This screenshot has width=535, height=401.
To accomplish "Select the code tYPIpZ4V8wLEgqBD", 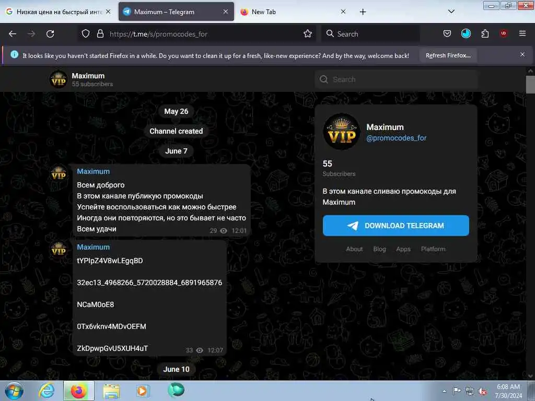I will click(110, 261).
